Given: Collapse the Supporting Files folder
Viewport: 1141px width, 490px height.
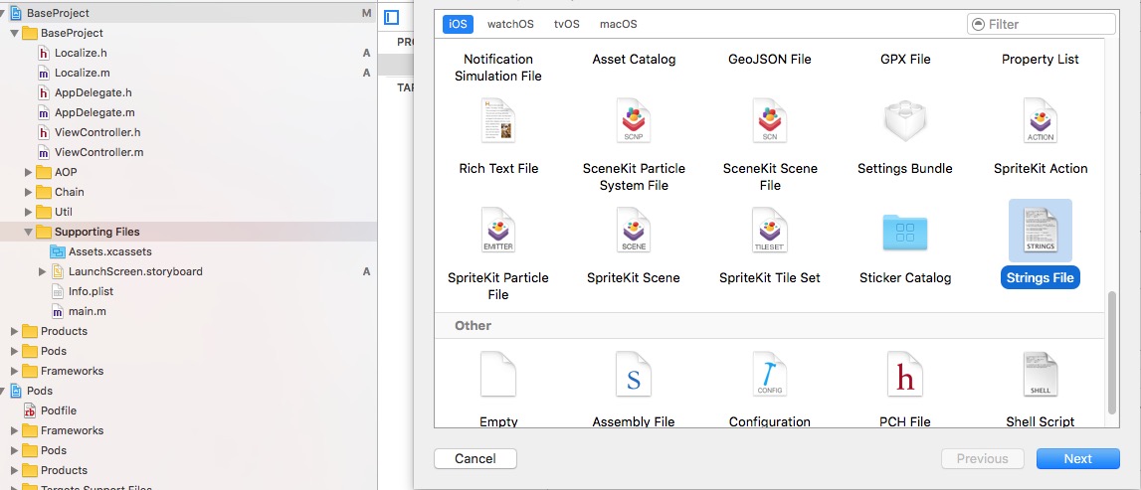Looking at the screenshot, I should pos(29,232).
